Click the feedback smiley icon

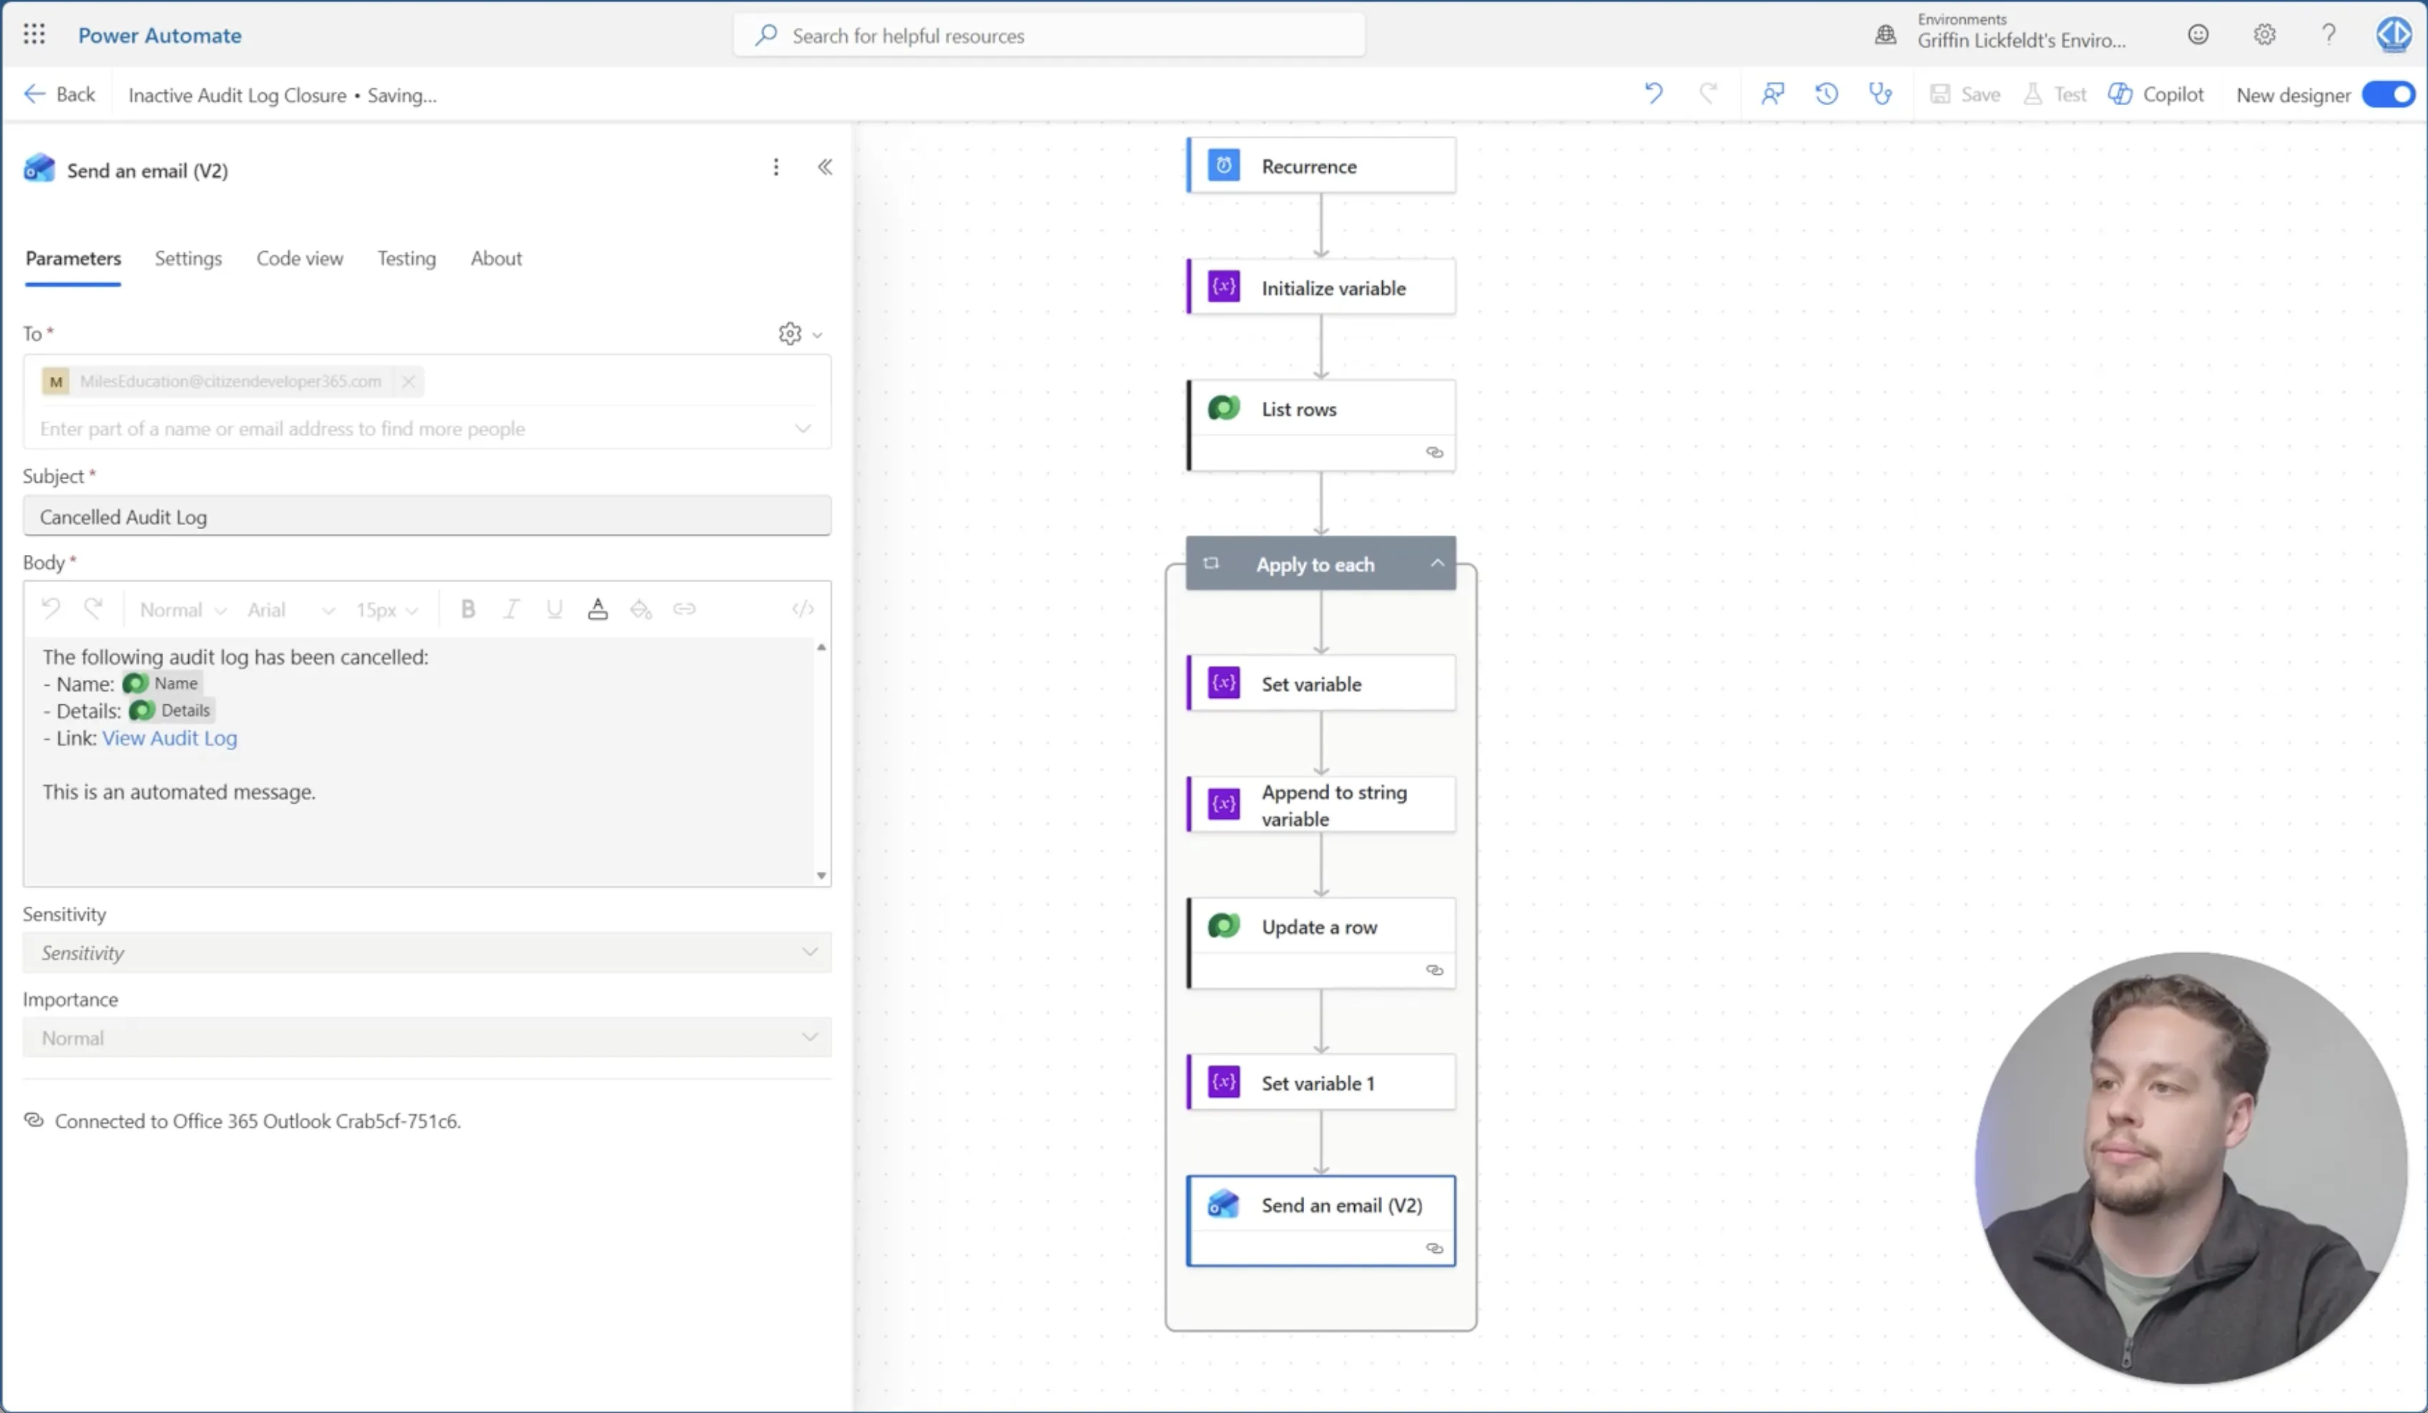2198,34
